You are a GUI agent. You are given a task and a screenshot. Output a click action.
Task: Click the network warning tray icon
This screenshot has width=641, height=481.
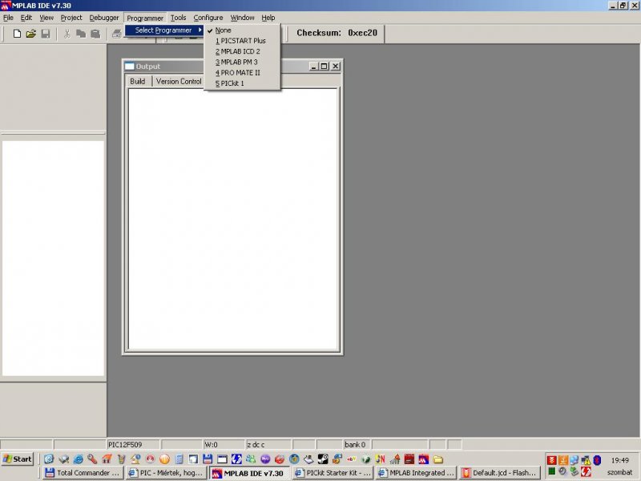tap(586, 460)
